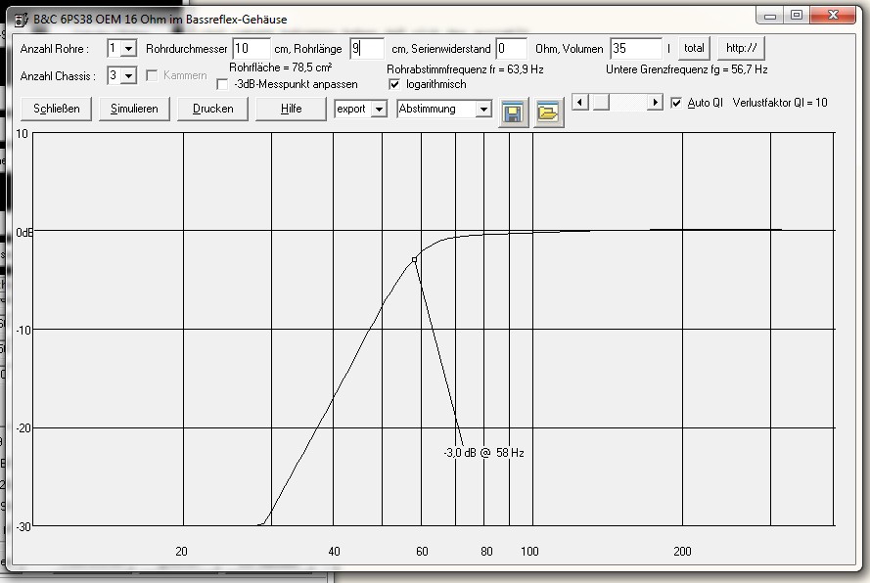The height and width of the screenshot is (583, 870).
Task: Click the save floppy disk icon
Action: (x=513, y=112)
